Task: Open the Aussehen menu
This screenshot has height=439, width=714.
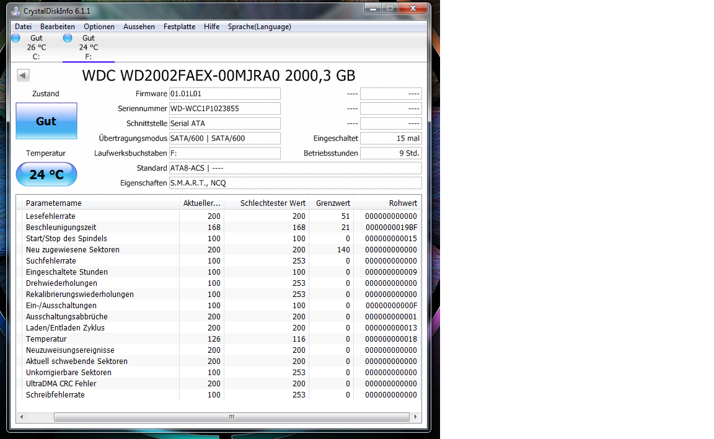Action: (x=139, y=27)
